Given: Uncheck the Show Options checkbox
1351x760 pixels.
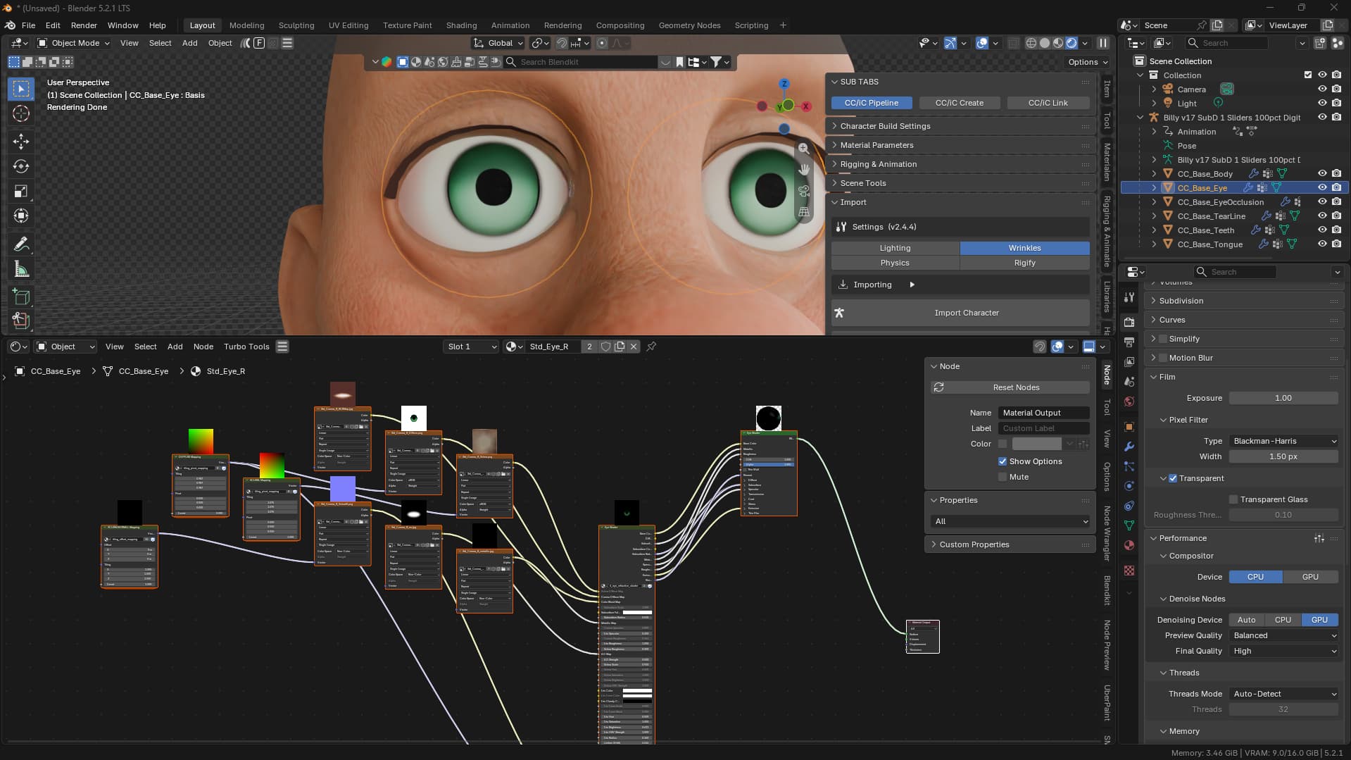Looking at the screenshot, I should click(1003, 461).
